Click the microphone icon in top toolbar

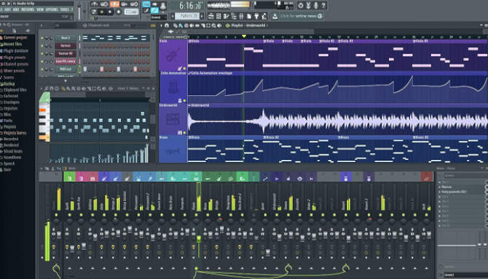click(x=316, y=5)
